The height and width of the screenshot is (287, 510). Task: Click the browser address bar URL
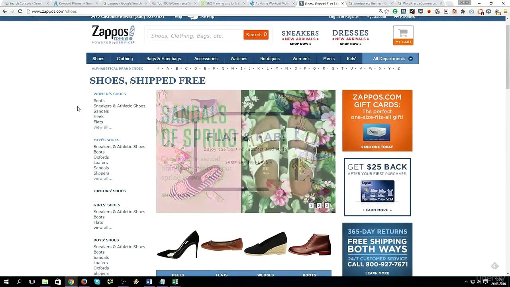(54, 11)
